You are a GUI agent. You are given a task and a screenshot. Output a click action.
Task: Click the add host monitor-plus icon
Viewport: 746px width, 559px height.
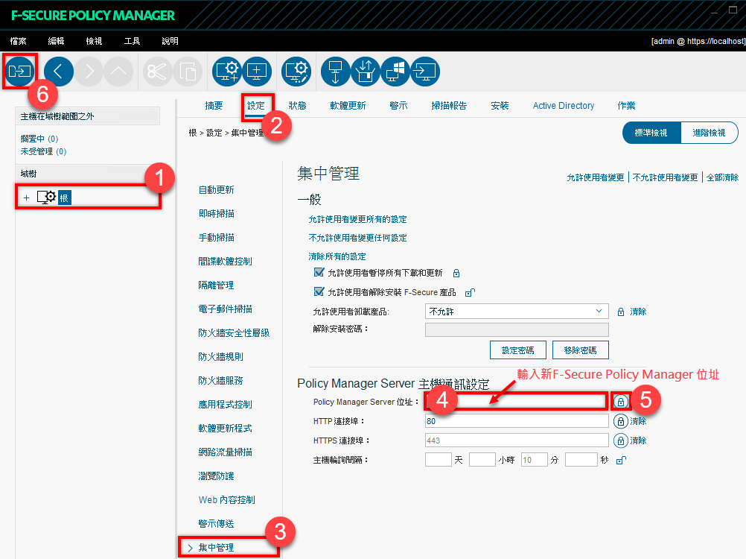click(x=257, y=72)
